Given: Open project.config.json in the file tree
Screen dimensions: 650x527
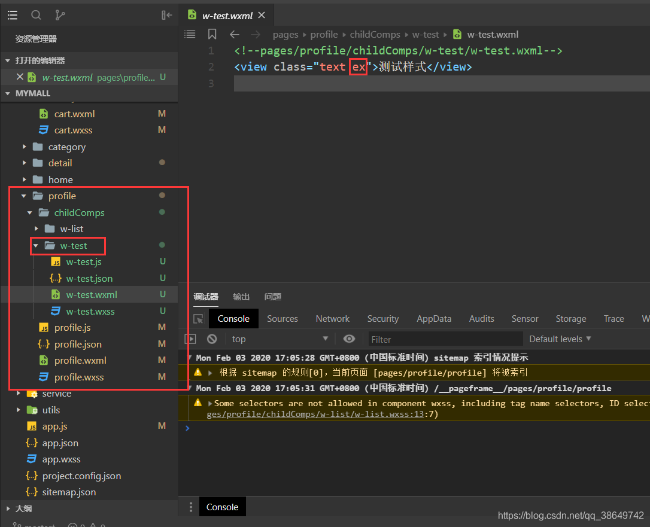Looking at the screenshot, I should click(81, 476).
